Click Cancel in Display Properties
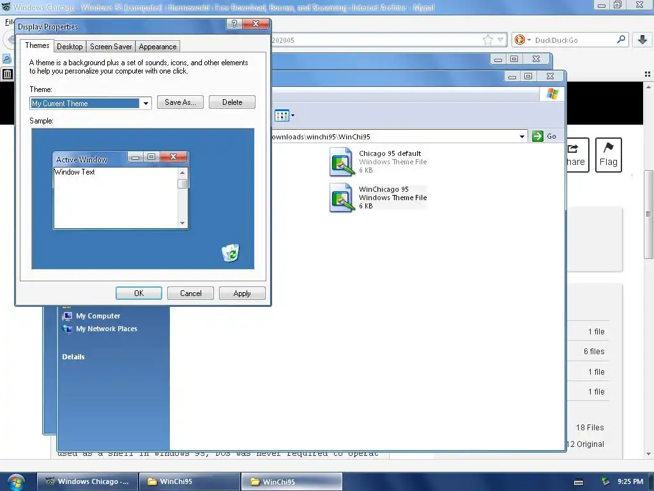This screenshot has width=654, height=491. [x=190, y=293]
